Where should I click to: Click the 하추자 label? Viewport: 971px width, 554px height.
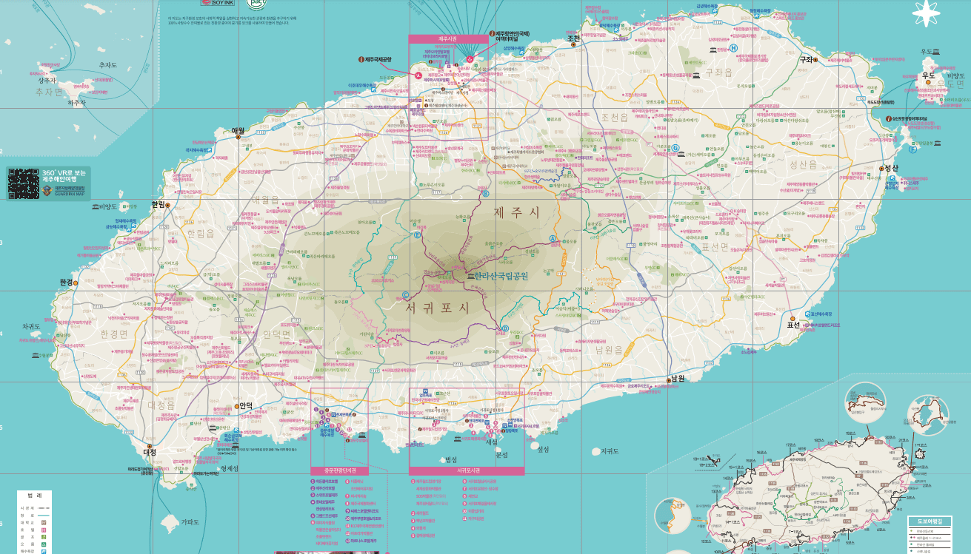[78, 103]
